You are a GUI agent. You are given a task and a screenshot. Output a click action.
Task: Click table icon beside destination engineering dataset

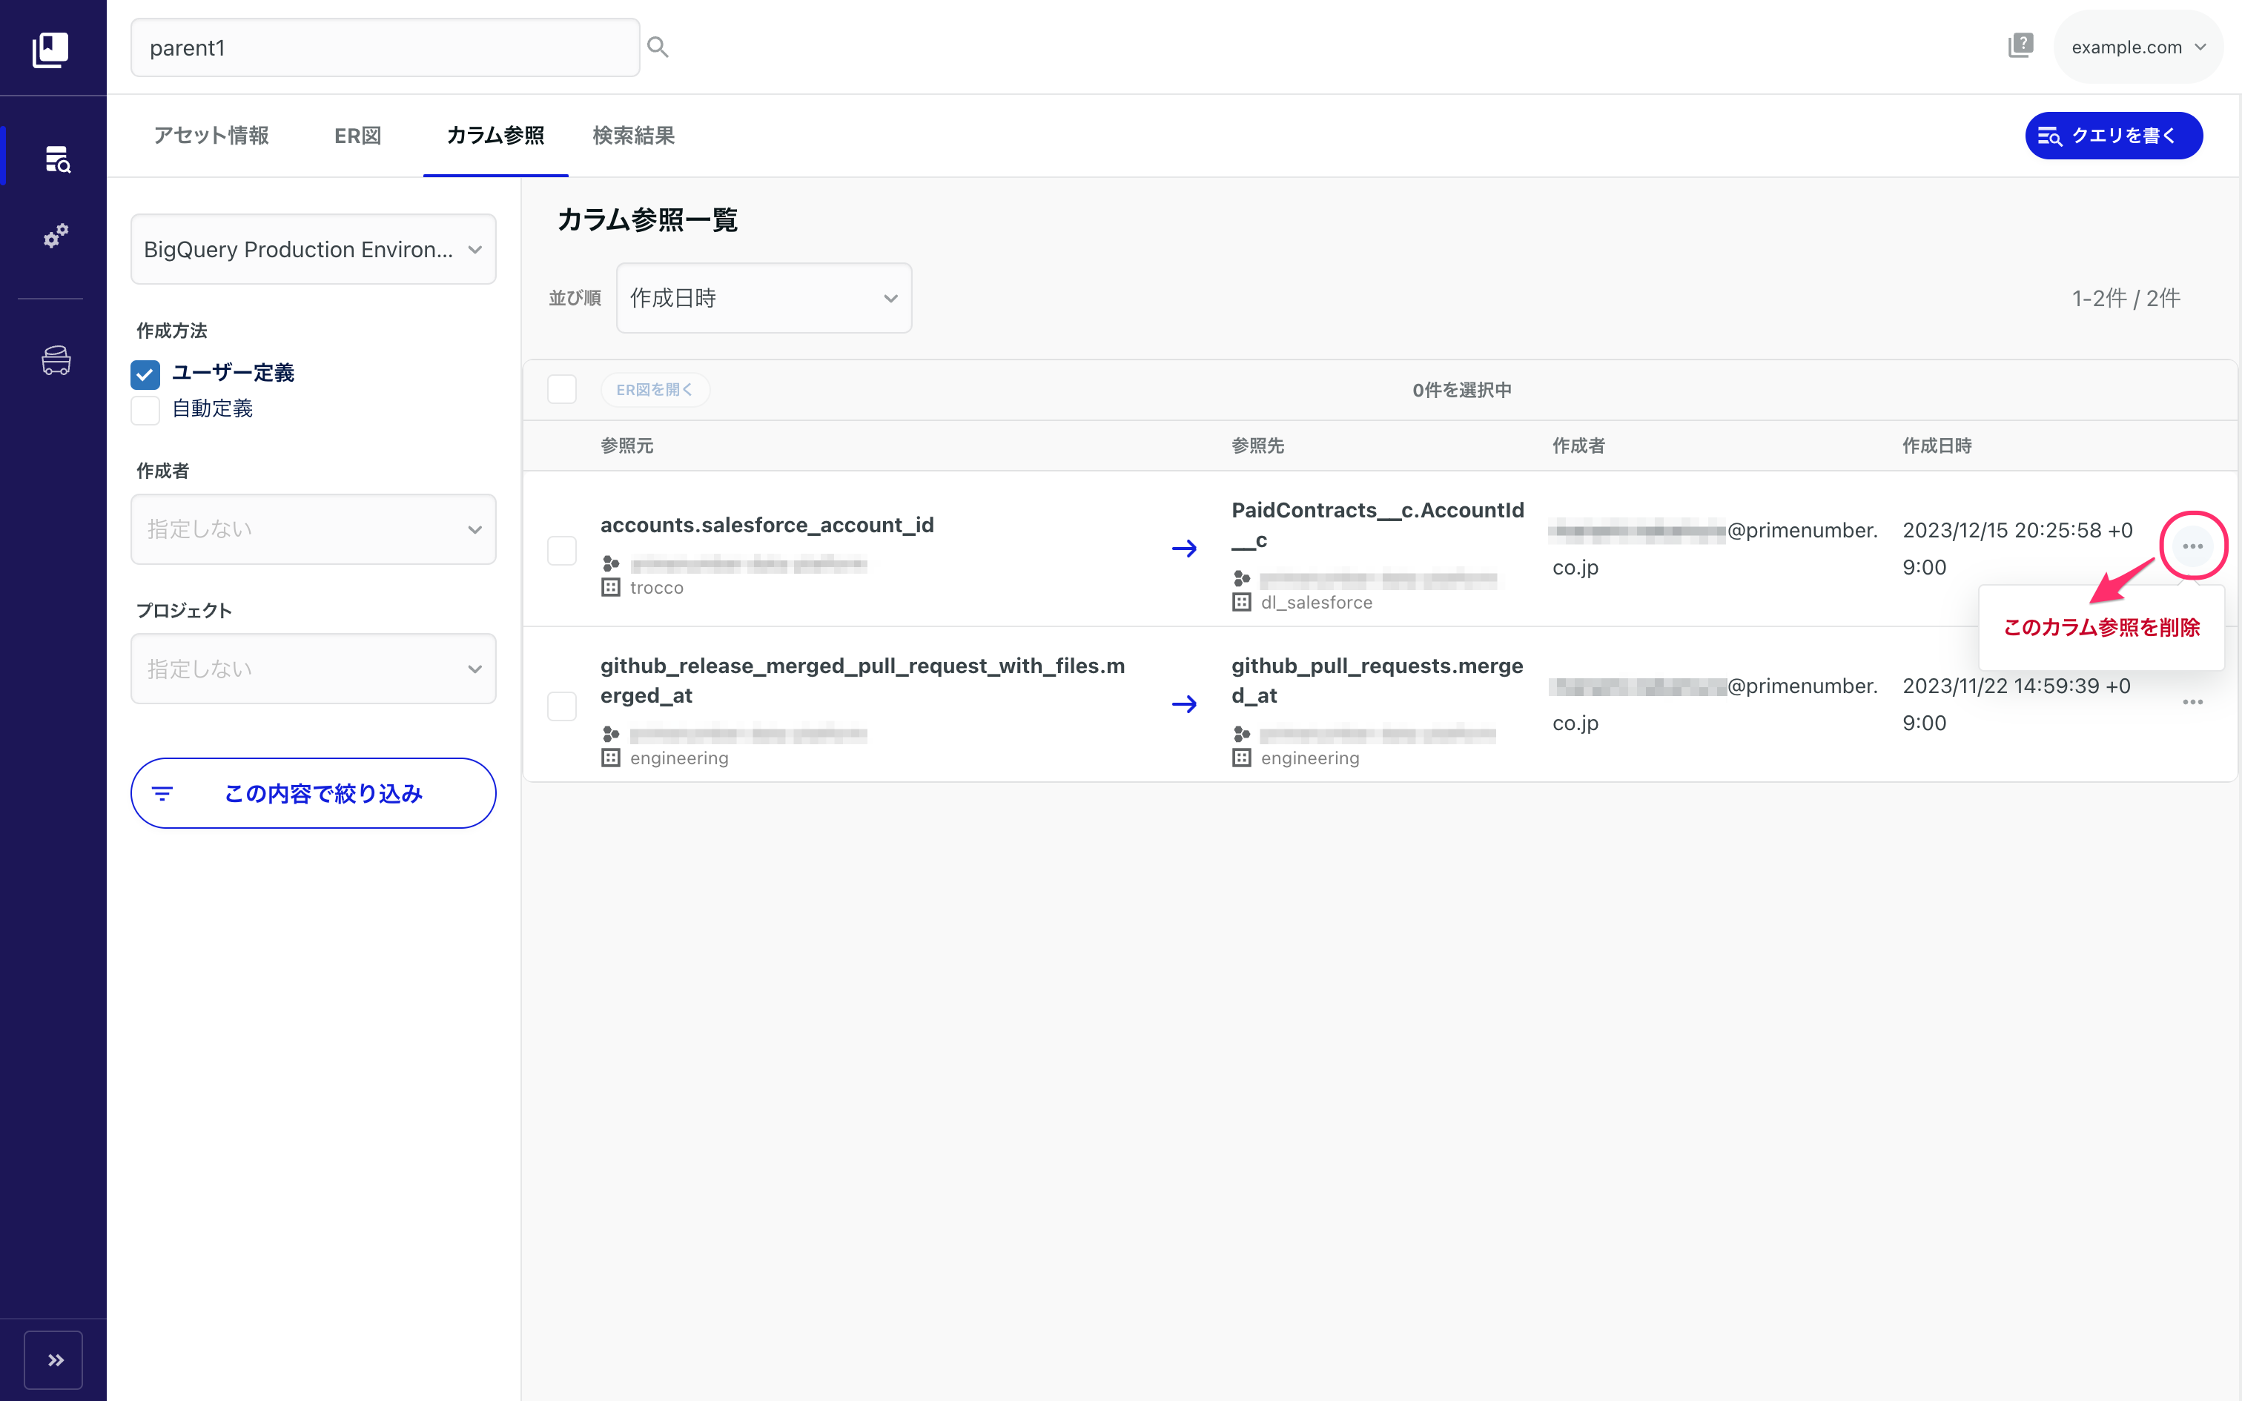tap(1241, 758)
